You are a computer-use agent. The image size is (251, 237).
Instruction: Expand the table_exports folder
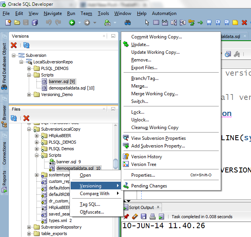pos(29,234)
